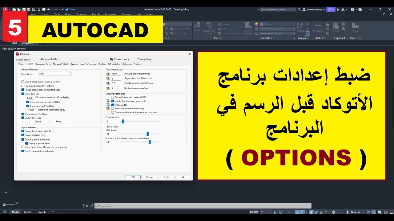Click the Arc and circle smoothness field
This screenshot has height=221, width=394.
[116, 74]
